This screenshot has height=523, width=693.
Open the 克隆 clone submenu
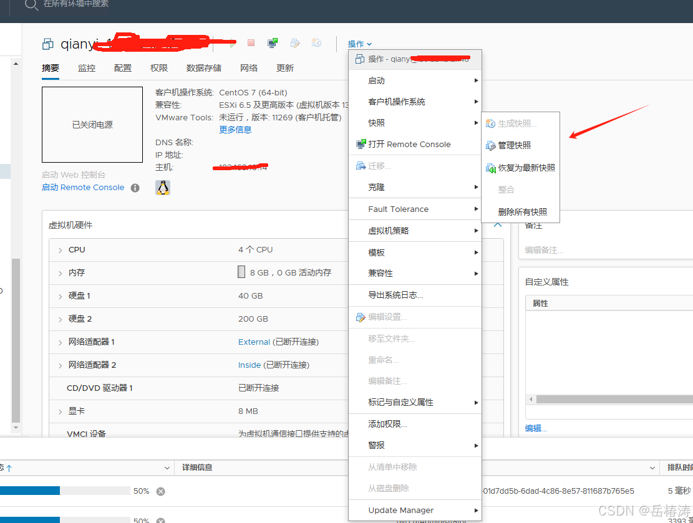415,187
